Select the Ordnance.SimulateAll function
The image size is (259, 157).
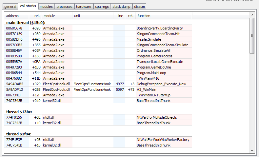point(153,50)
